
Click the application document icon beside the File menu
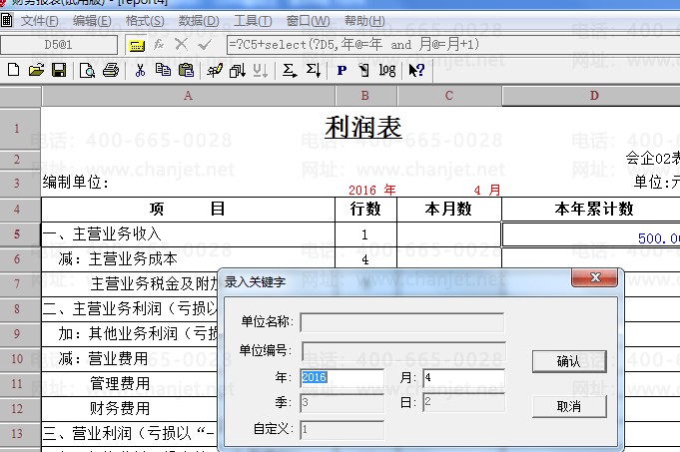point(7,20)
